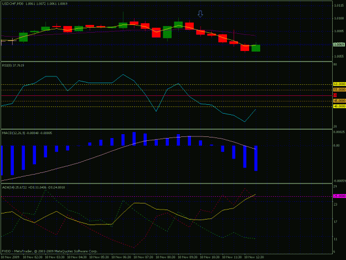Click the highlighted current price label 1.0069

(339, 44)
